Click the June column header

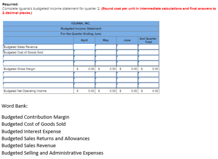pyautogui.click(x=127, y=40)
